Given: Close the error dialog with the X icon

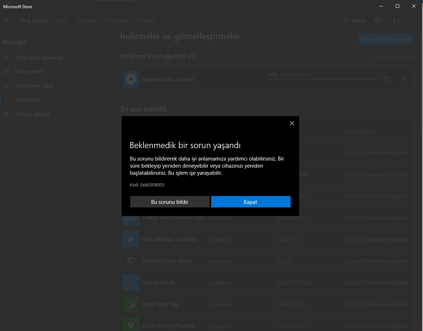Looking at the screenshot, I should [x=292, y=123].
